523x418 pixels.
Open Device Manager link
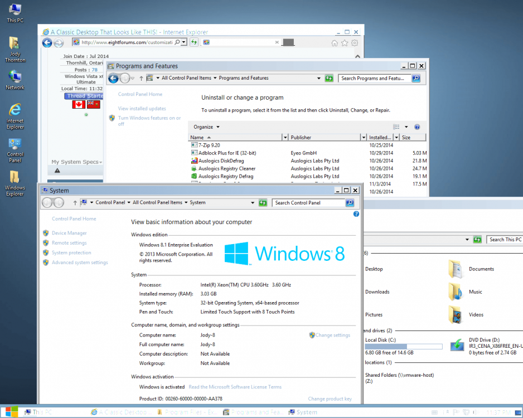(x=69, y=233)
